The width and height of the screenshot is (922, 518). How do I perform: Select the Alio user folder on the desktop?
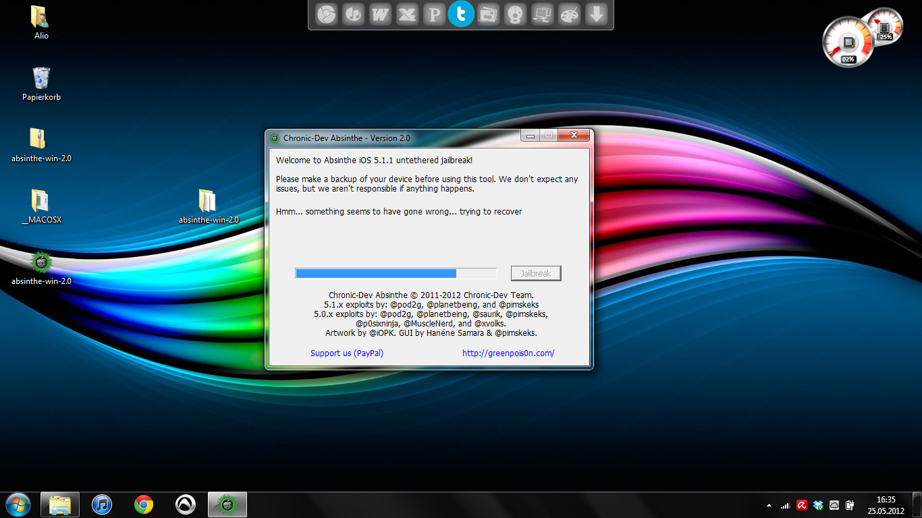coord(41,22)
